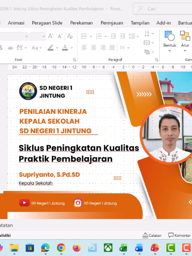Open the text direction menu
192x256 pixels.
pyautogui.click(x=149, y=33)
